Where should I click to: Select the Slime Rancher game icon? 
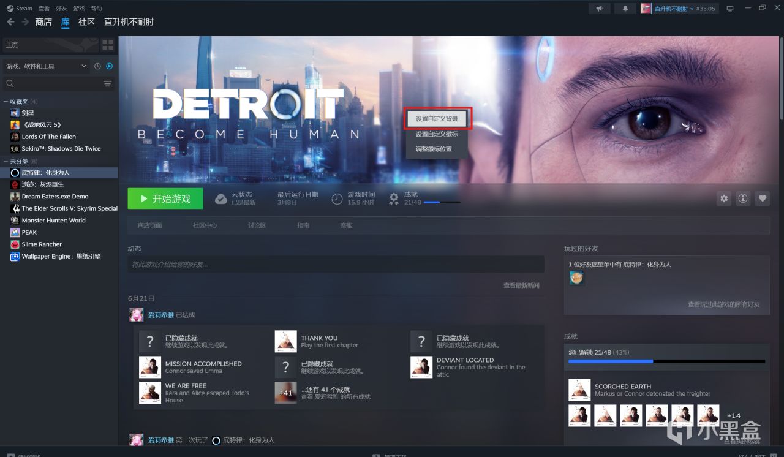click(x=15, y=244)
